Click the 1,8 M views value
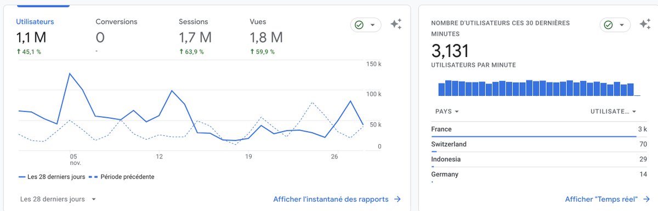The height and width of the screenshot is (211, 658). coord(266,37)
